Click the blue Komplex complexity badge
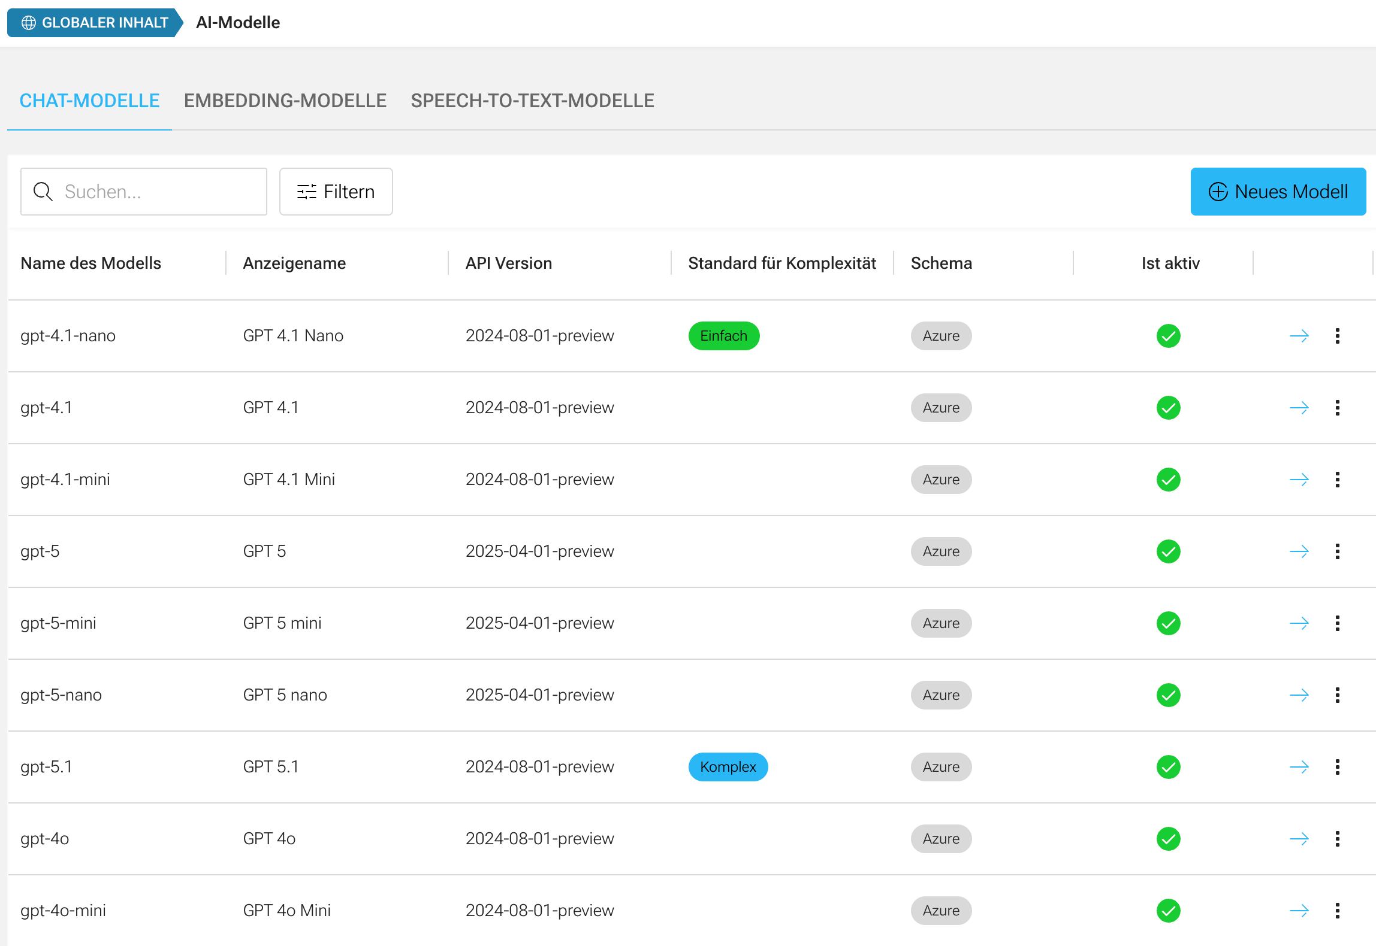 [728, 767]
